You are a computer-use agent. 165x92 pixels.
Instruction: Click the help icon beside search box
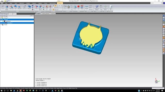(164, 3)
